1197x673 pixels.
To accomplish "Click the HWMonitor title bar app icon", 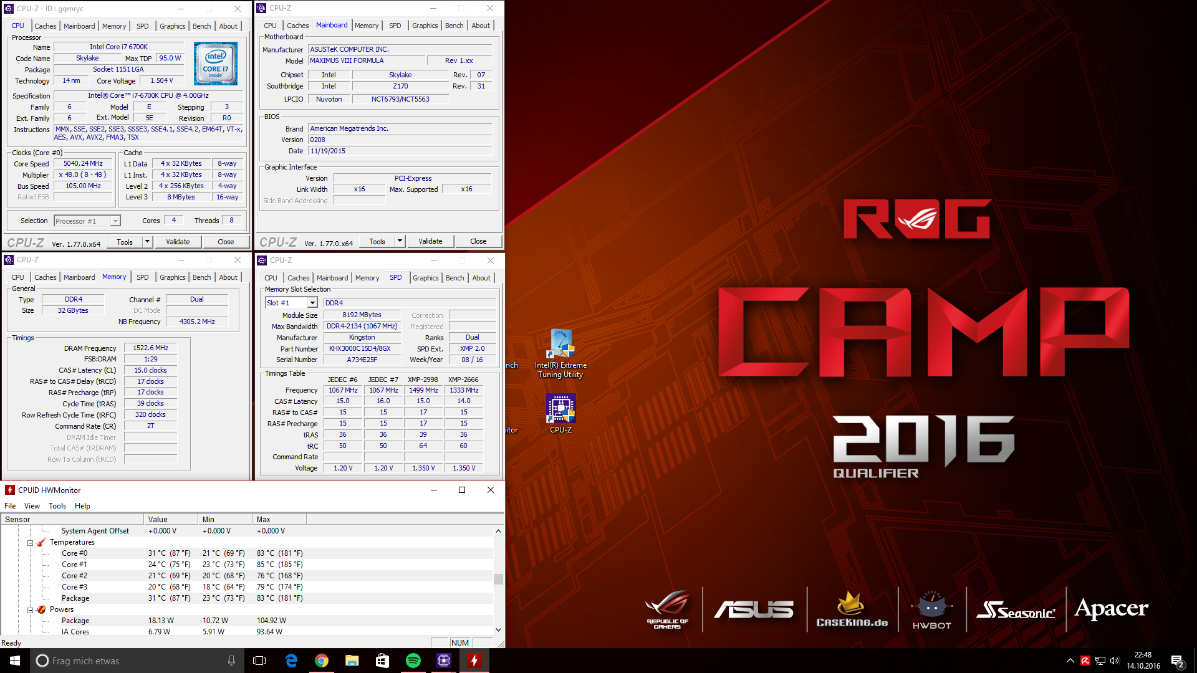I will pyautogui.click(x=10, y=490).
